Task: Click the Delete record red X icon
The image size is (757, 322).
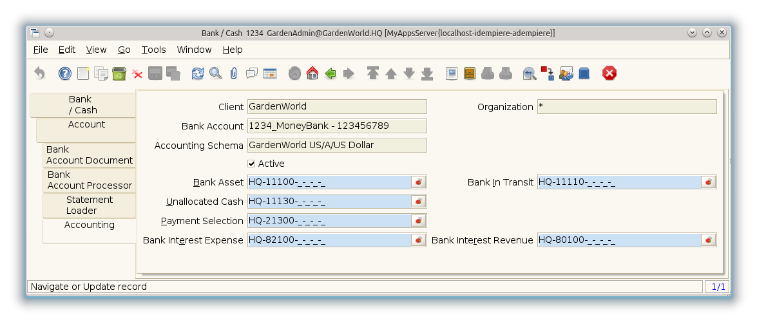Action: [137, 74]
